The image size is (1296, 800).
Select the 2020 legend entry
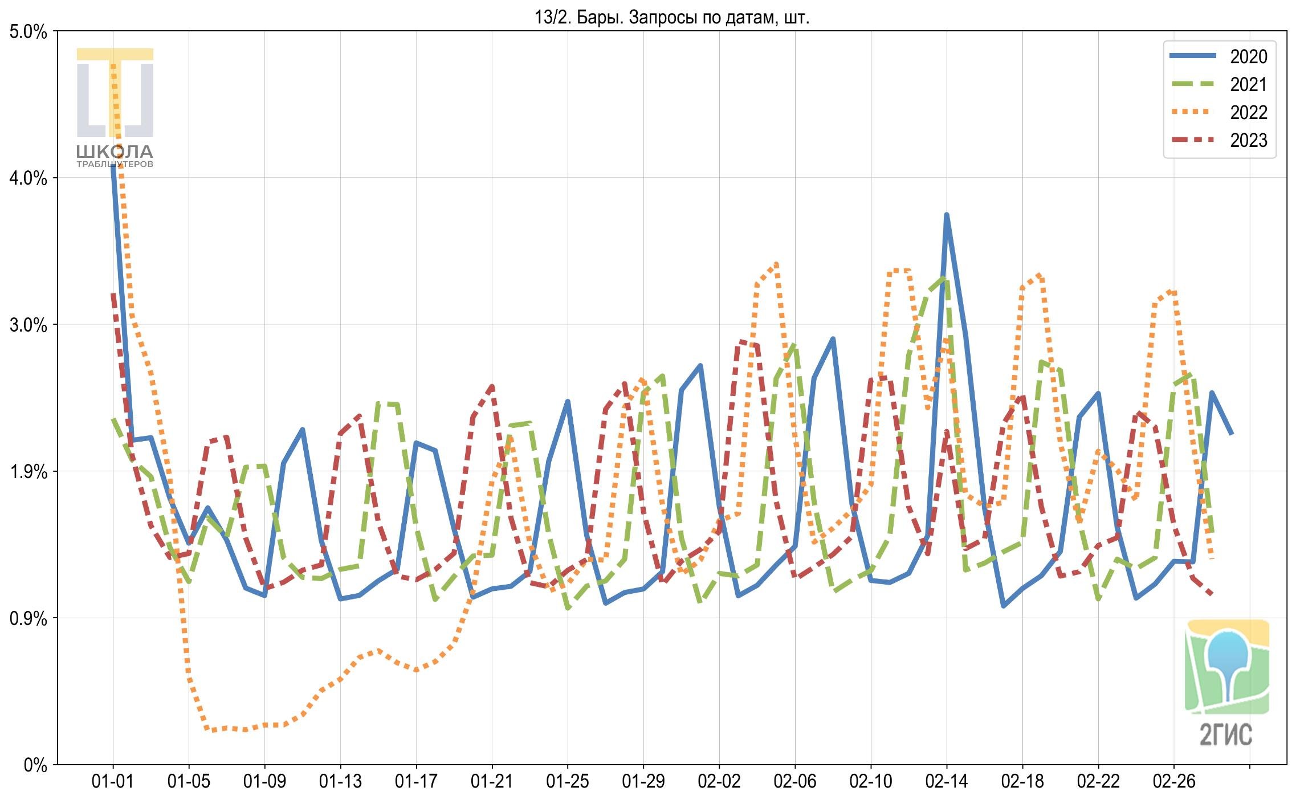[x=1218, y=56]
